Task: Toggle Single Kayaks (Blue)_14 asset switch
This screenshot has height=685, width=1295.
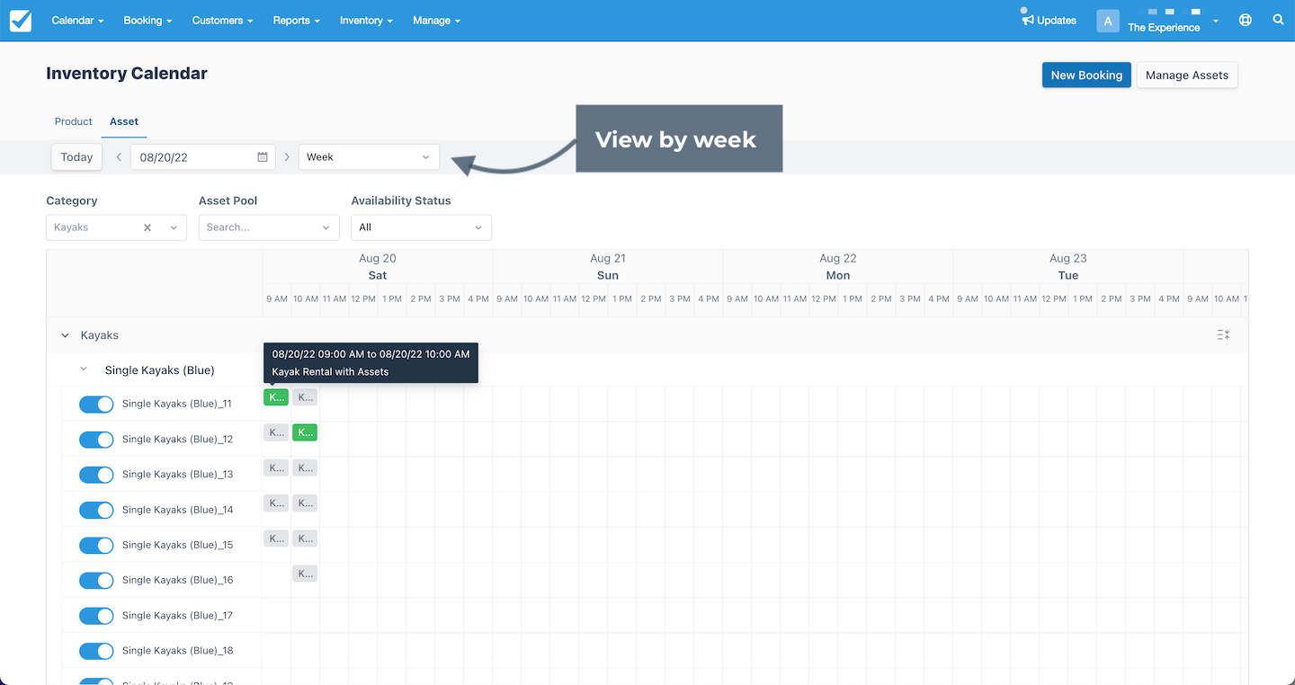Action: (x=96, y=510)
